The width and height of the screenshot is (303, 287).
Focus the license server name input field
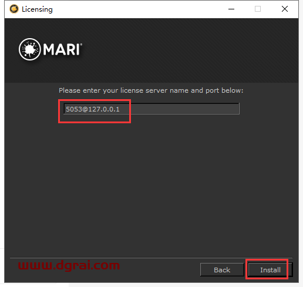click(x=151, y=109)
